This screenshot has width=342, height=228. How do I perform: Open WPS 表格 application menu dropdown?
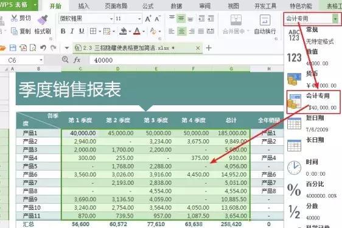pos(35,5)
